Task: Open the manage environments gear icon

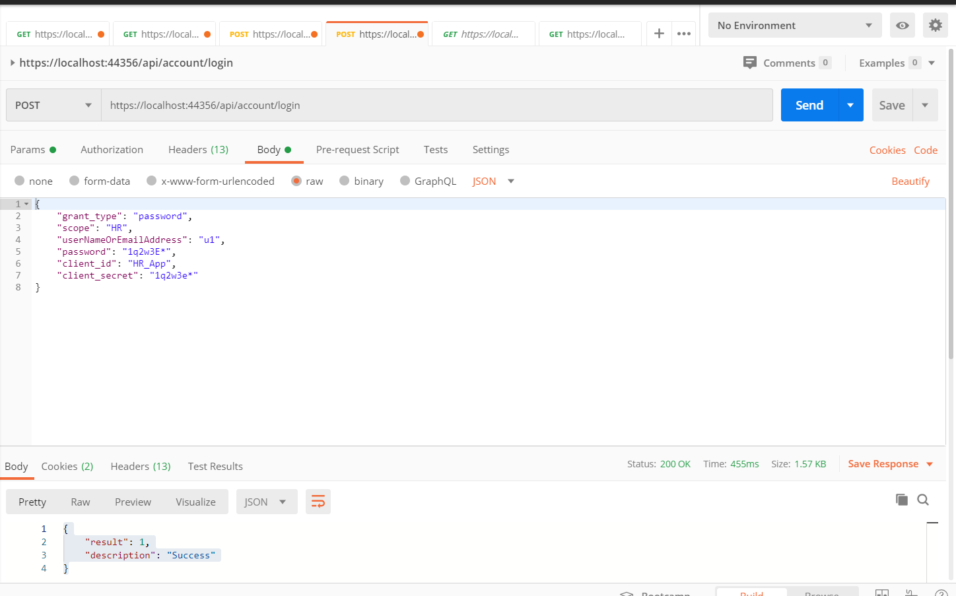Action: pos(935,26)
